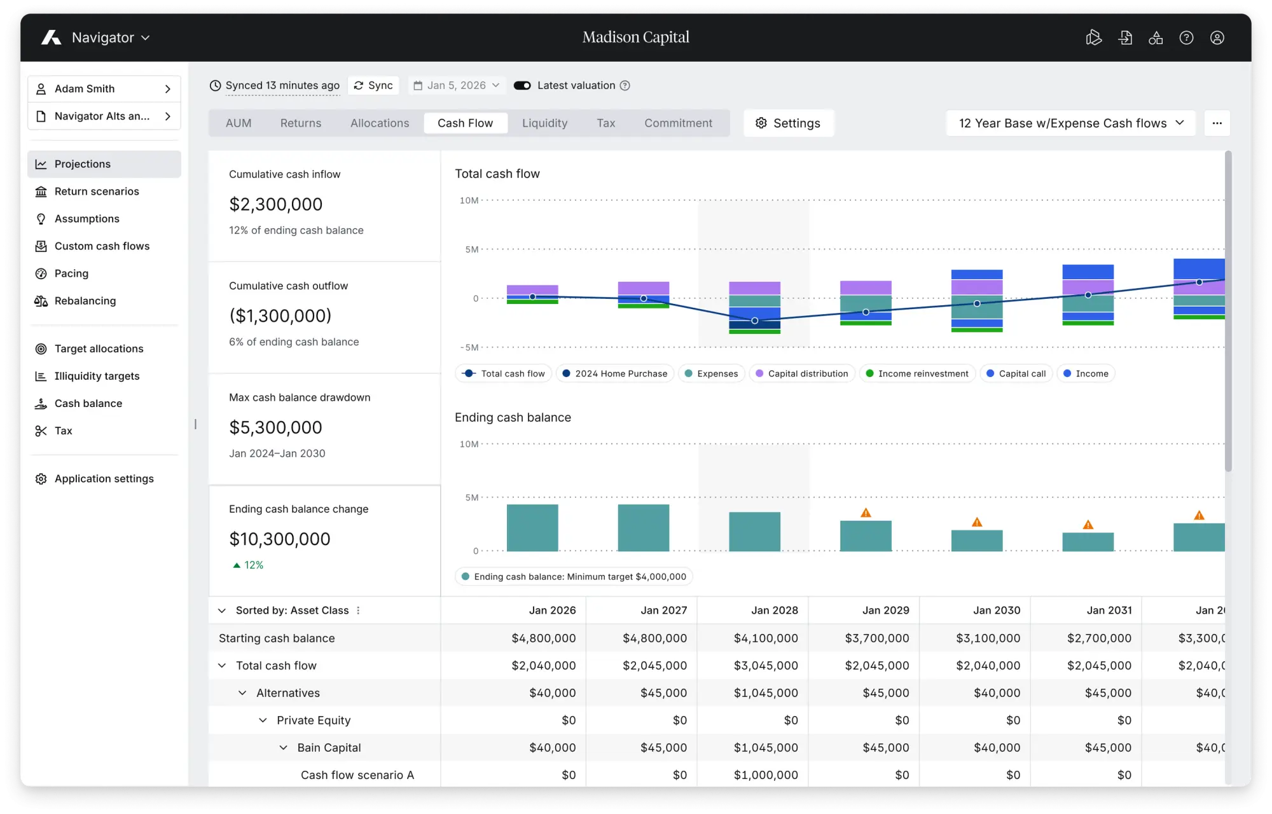Image resolution: width=1272 pixels, height=814 pixels.
Task: Open Projections in the sidebar
Action: click(x=104, y=164)
